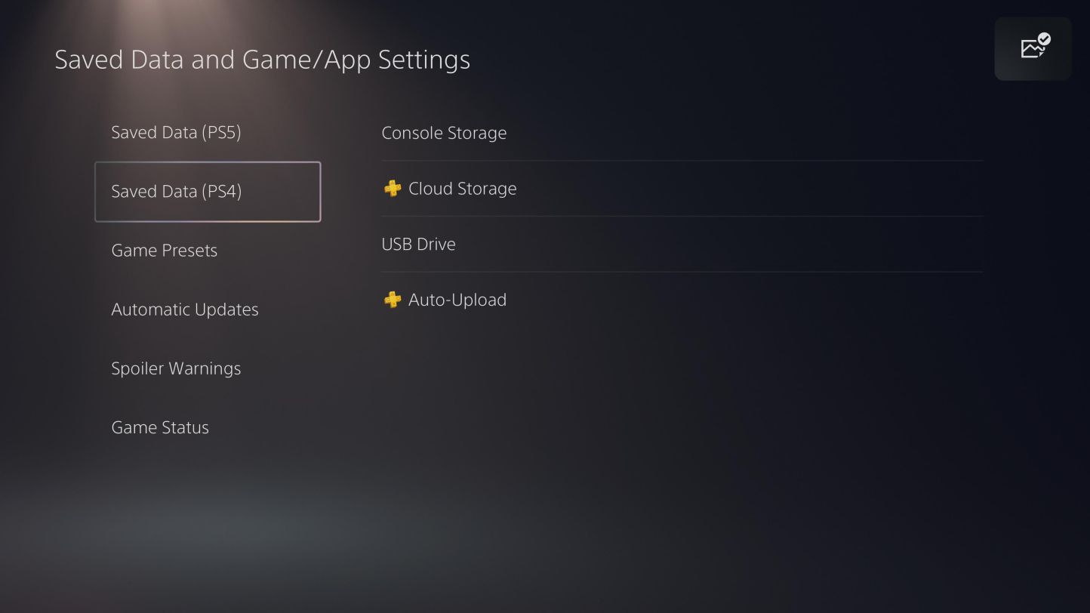
Task: Select Cloud Storage to manage PS4 cloud saves
Action: [x=462, y=188]
